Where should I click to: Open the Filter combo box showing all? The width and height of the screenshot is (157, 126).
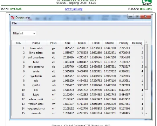28,33
